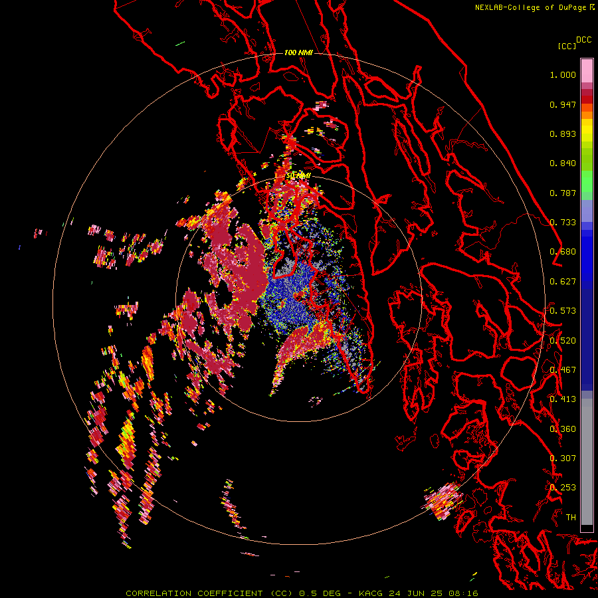This screenshot has width=598, height=598.
Task: Pick the yellow segment of color scale
Action: [x=587, y=130]
